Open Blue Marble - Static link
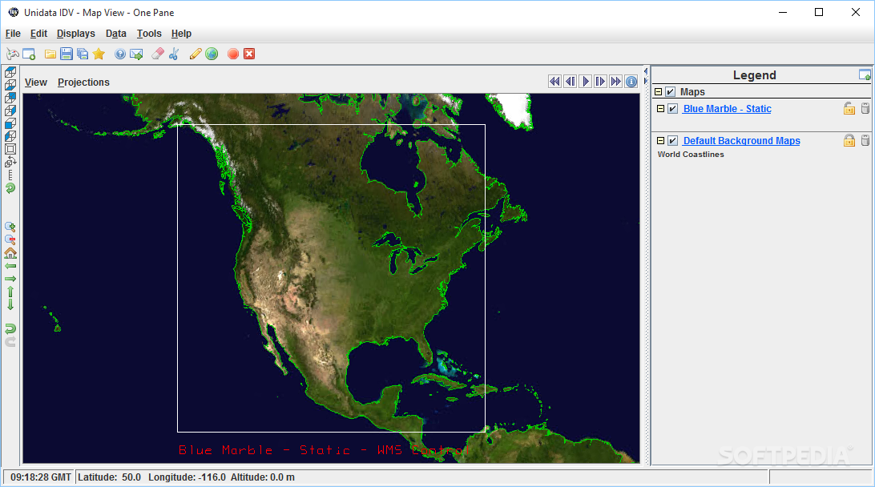Viewport: 875px width, 487px height. tap(727, 109)
